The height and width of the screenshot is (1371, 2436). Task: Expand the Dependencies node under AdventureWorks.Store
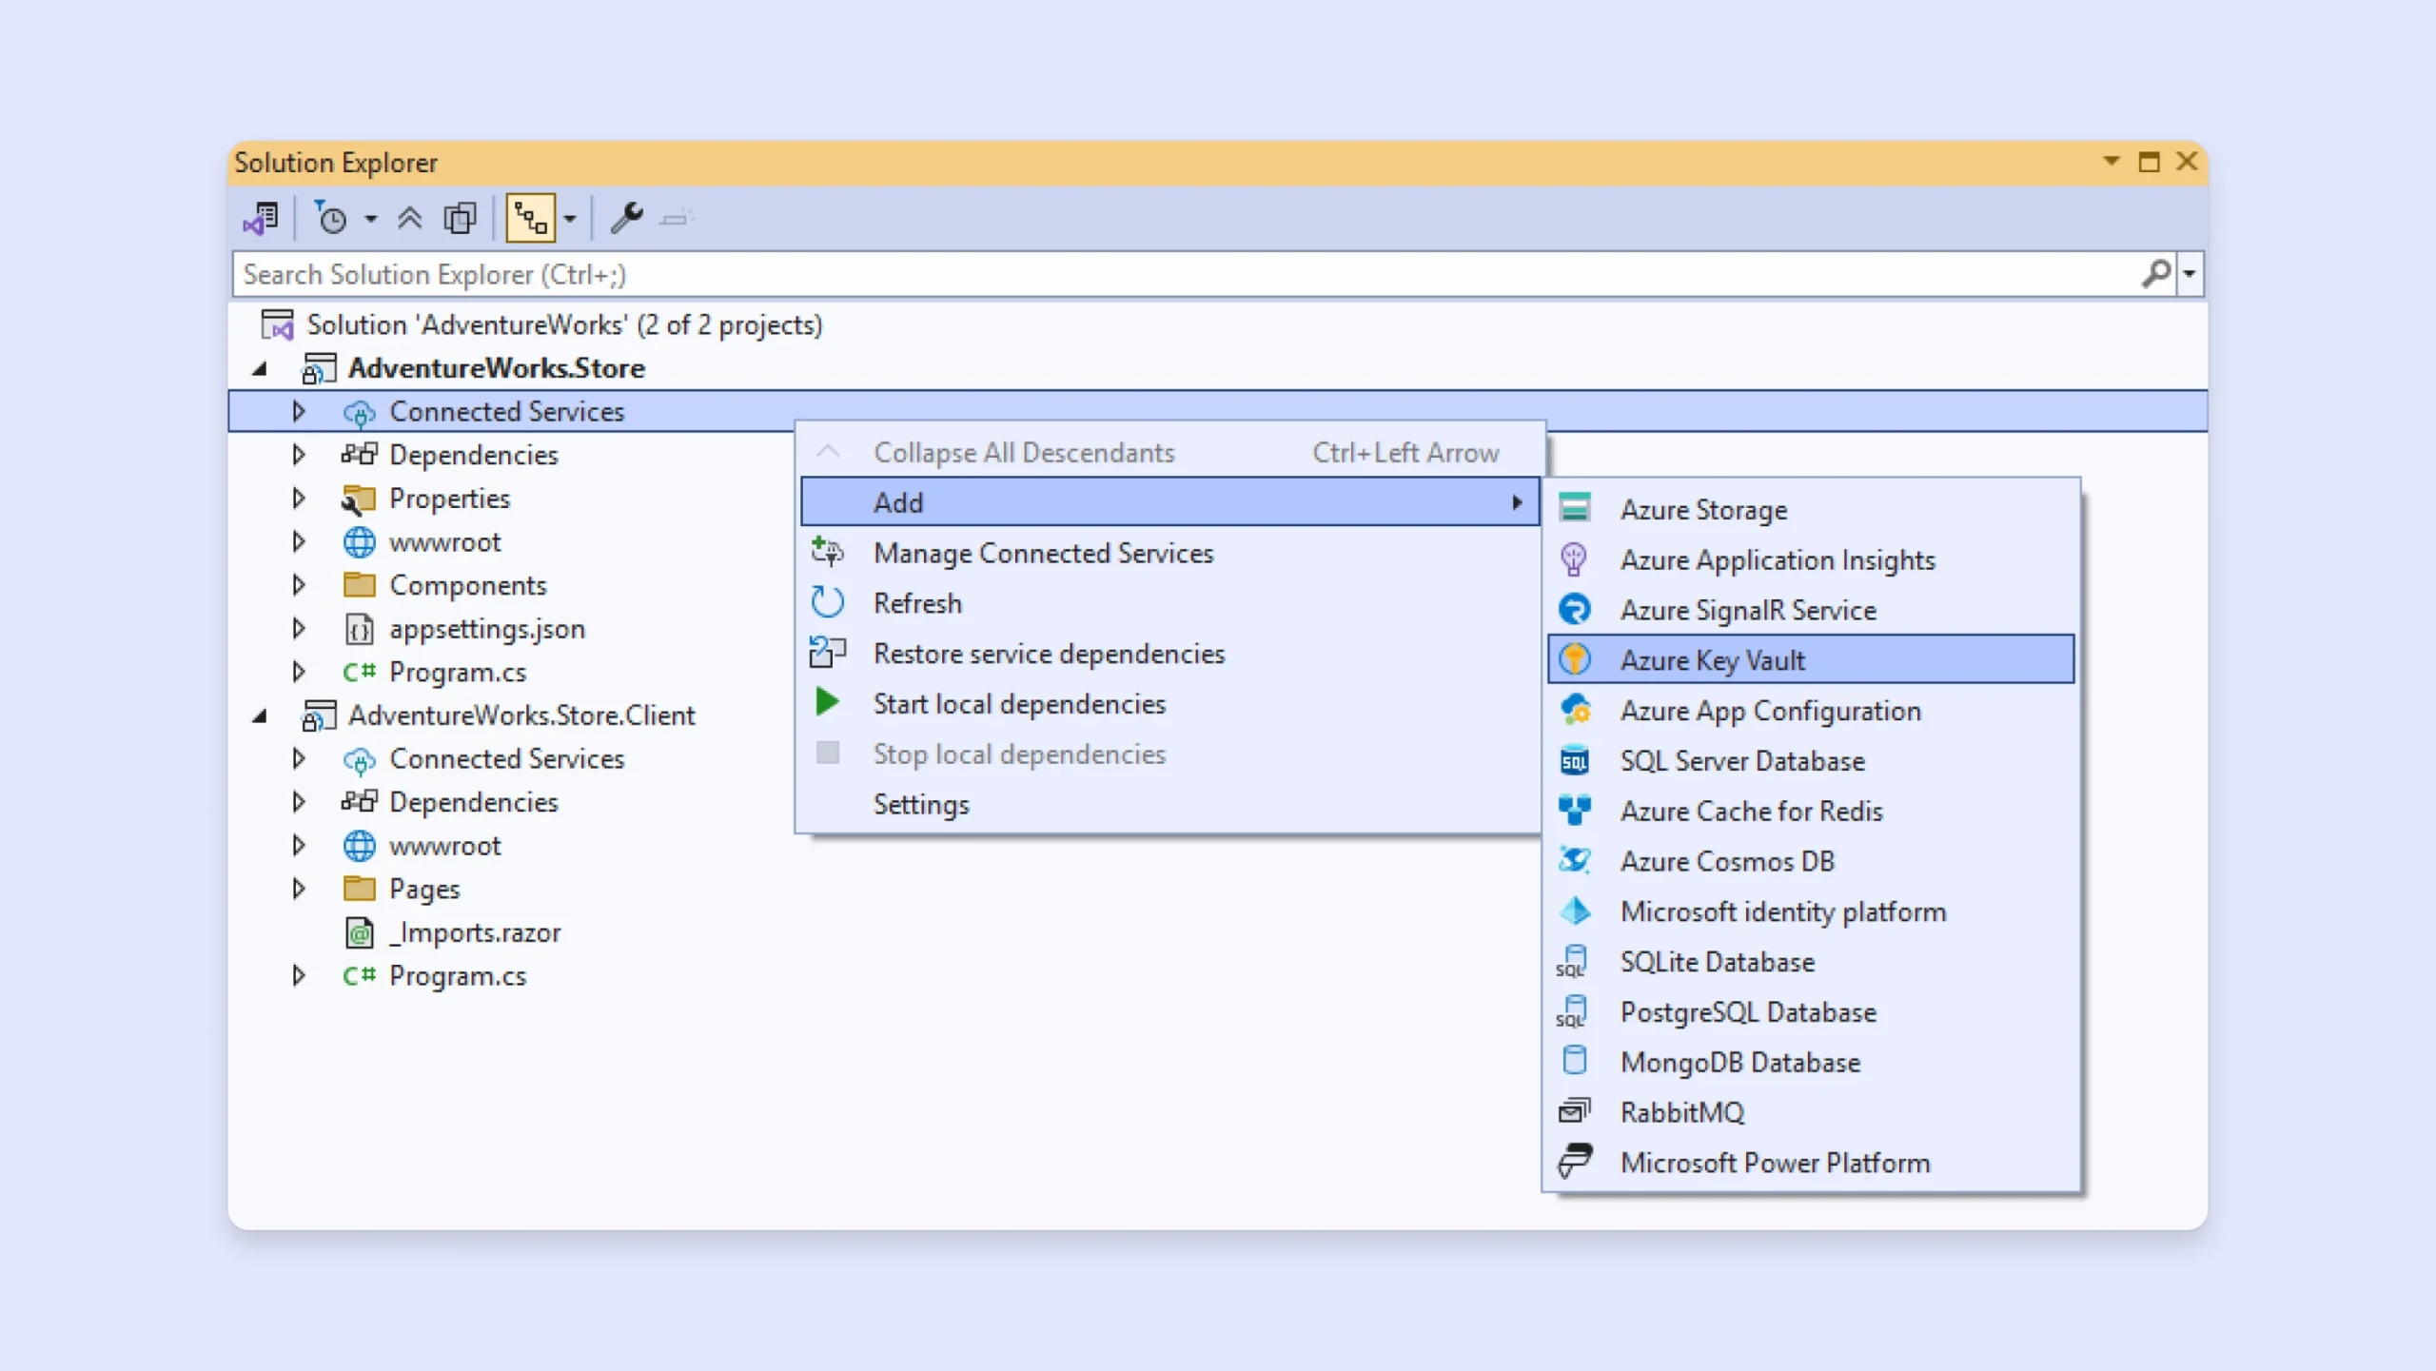(299, 455)
